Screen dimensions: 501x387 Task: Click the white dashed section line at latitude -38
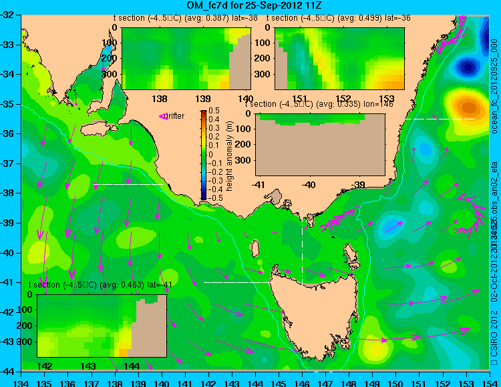128,184
